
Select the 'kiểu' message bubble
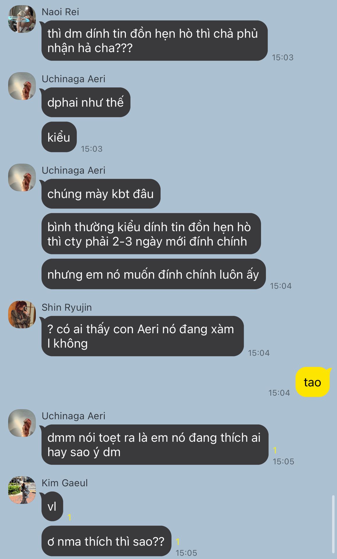click(59, 137)
